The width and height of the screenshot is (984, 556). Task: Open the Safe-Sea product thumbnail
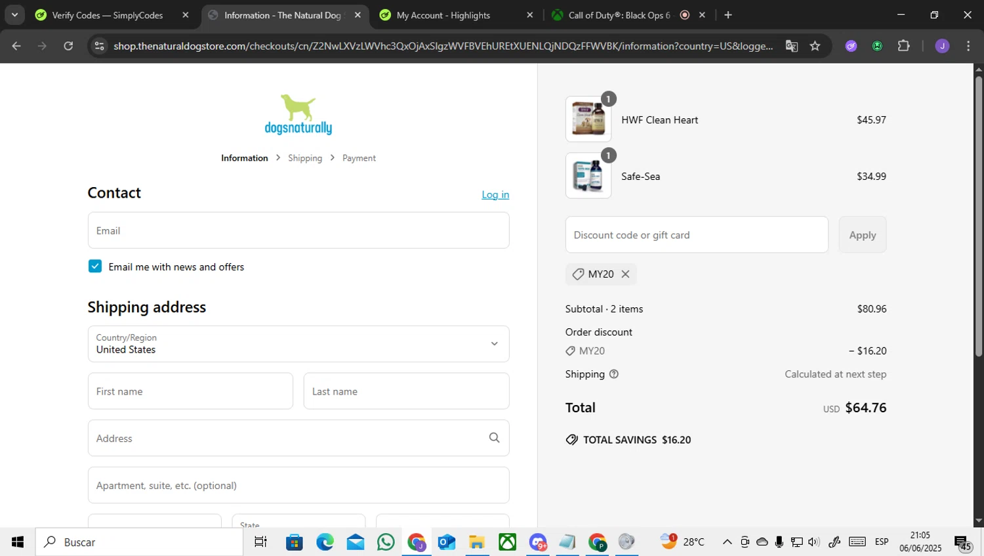tap(588, 176)
